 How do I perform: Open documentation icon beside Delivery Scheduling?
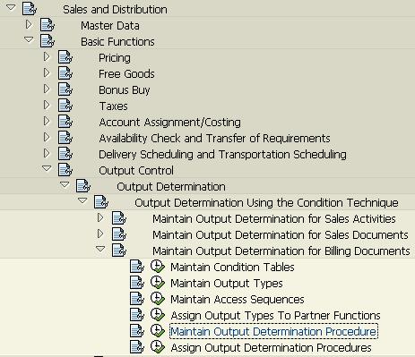coord(65,154)
